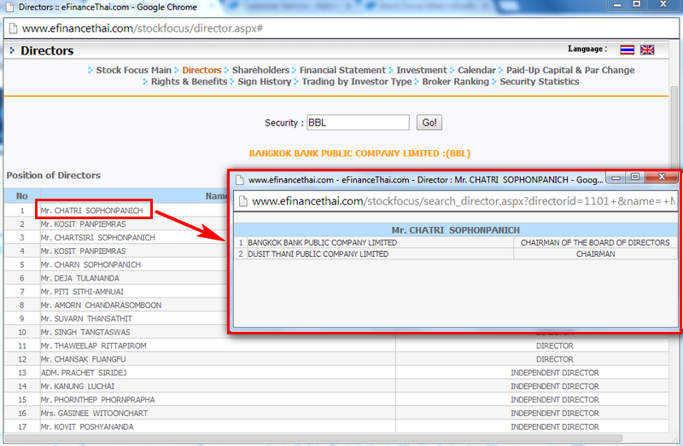
Task: Click main window URL address bar
Action: 341,29
